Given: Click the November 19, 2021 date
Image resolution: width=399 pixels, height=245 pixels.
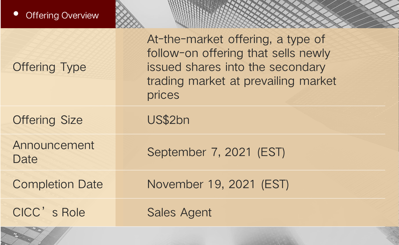Looking at the screenshot, I should point(201,184).
